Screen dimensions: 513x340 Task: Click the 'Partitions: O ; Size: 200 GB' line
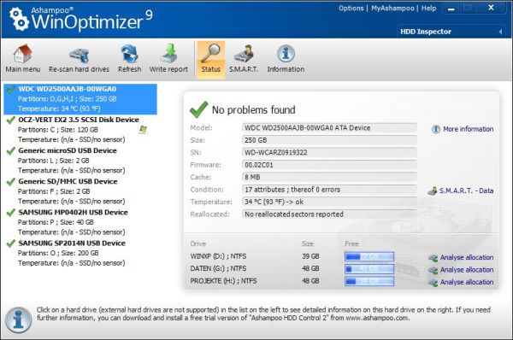coord(58,253)
